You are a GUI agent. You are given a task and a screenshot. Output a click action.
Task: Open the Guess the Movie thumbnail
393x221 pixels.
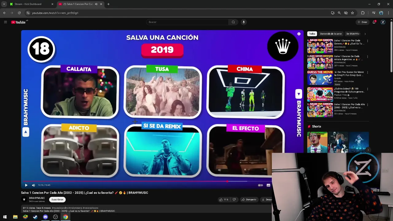tap(320, 78)
